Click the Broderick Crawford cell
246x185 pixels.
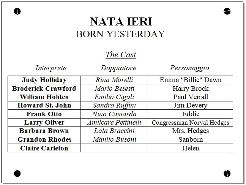click(x=44, y=89)
